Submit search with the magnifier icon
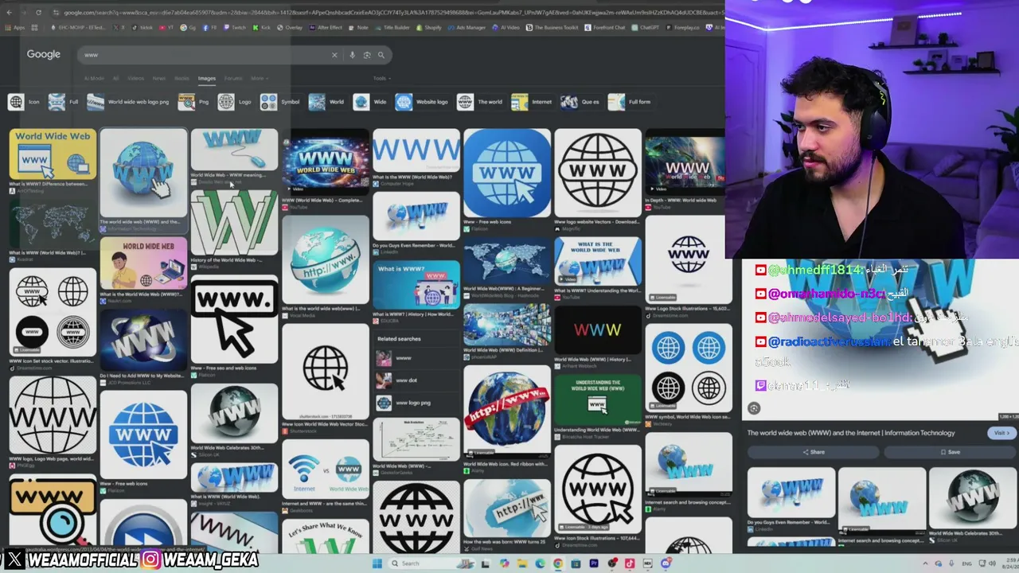Image resolution: width=1019 pixels, height=573 pixels. (x=381, y=55)
